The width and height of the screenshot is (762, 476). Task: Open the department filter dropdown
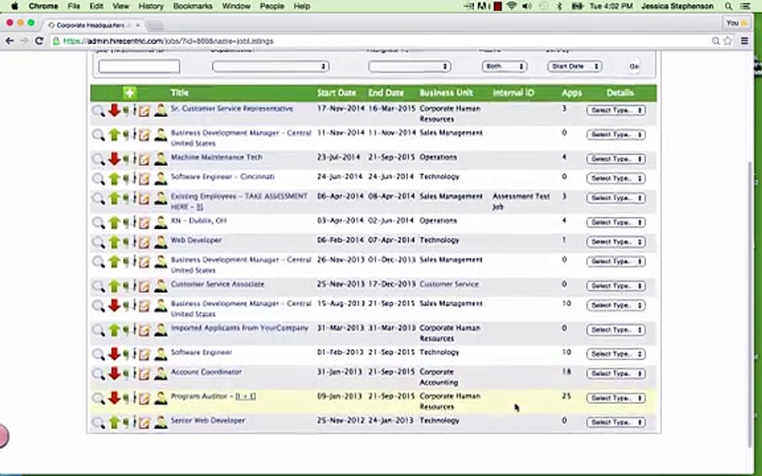click(x=271, y=66)
